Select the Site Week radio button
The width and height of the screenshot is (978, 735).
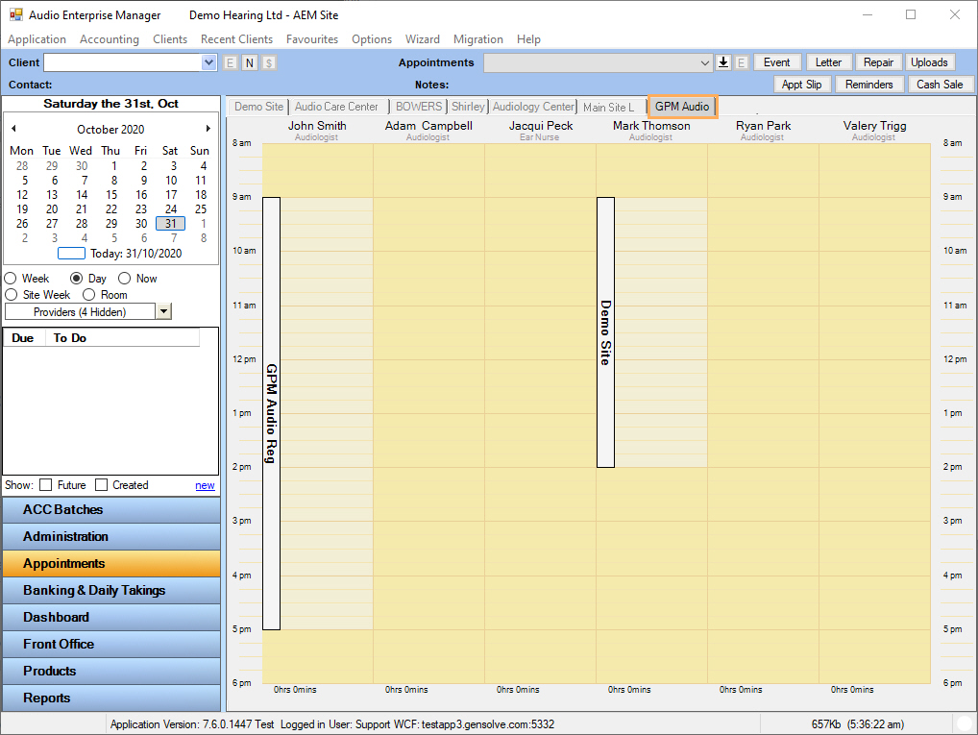pyautogui.click(x=11, y=295)
